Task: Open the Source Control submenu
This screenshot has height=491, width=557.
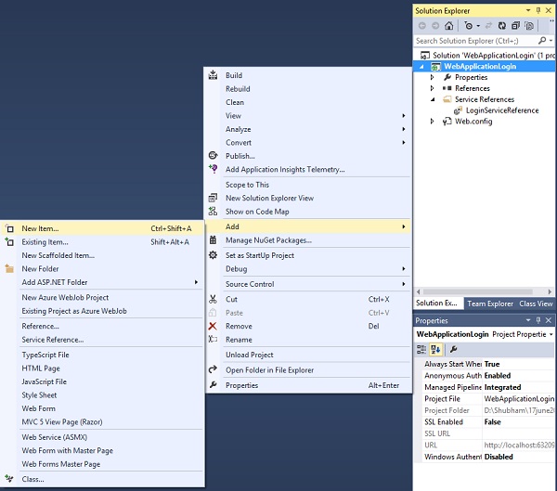Action: 308,284
